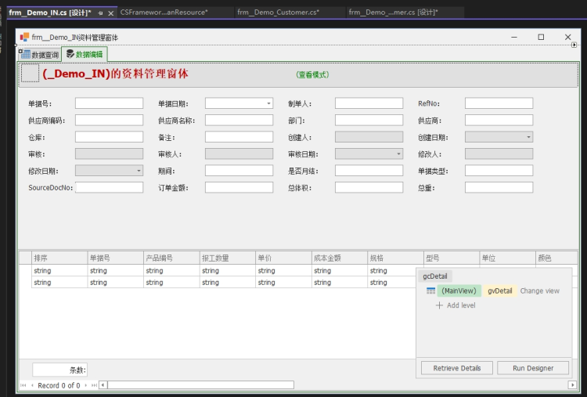Click the pin icon on frm__Demo_IN.cs tab
This screenshot has height=397, width=587.
tap(100, 13)
